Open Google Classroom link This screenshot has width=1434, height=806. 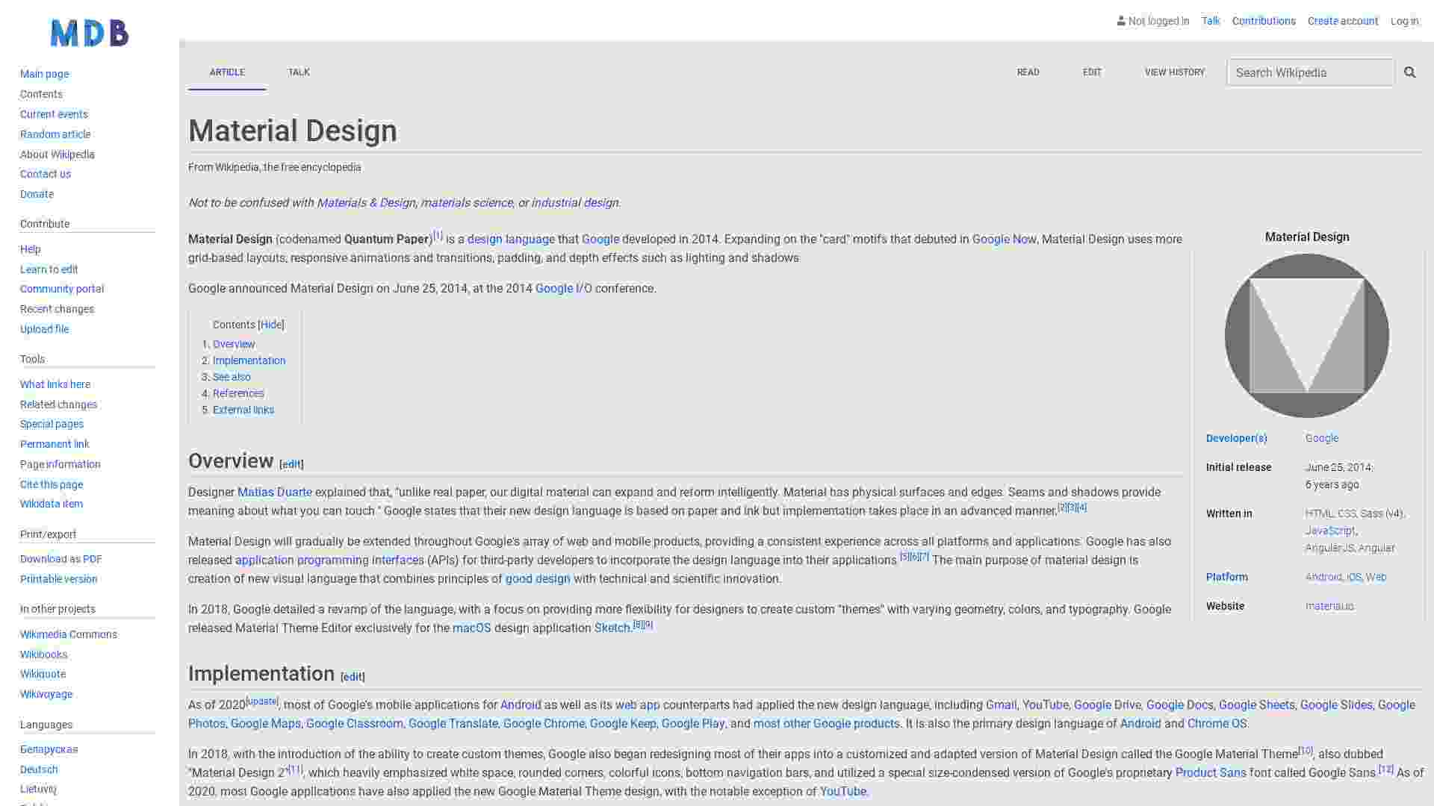[x=355, y=724]
